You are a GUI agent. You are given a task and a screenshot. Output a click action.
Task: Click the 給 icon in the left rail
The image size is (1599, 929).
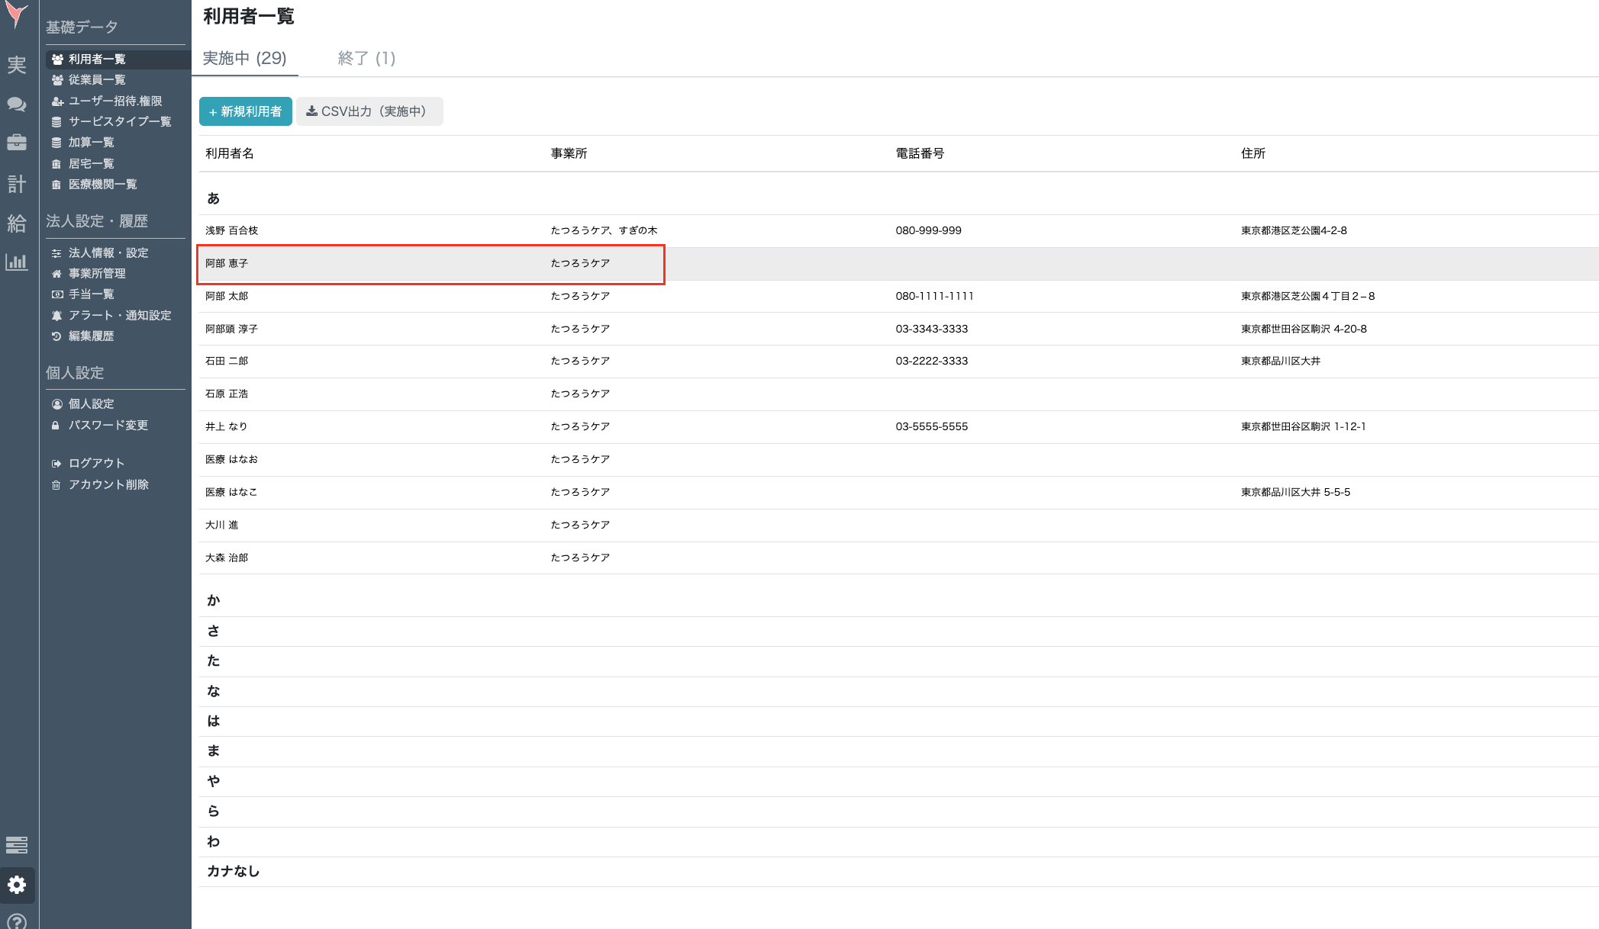(x=17, y=223)
